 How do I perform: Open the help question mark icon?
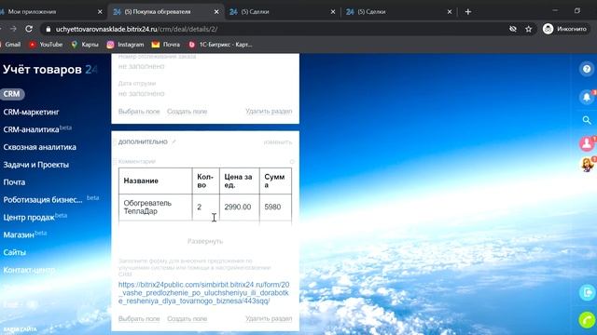click(587, 69)
